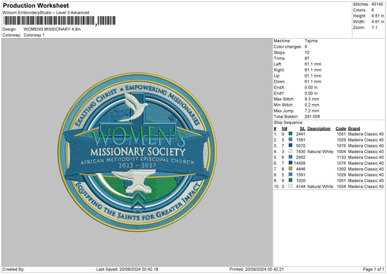Screen dimensions: 387x274
Task: Click the 'Height:' label in top-right summary
Action: (x=359, y=16)
